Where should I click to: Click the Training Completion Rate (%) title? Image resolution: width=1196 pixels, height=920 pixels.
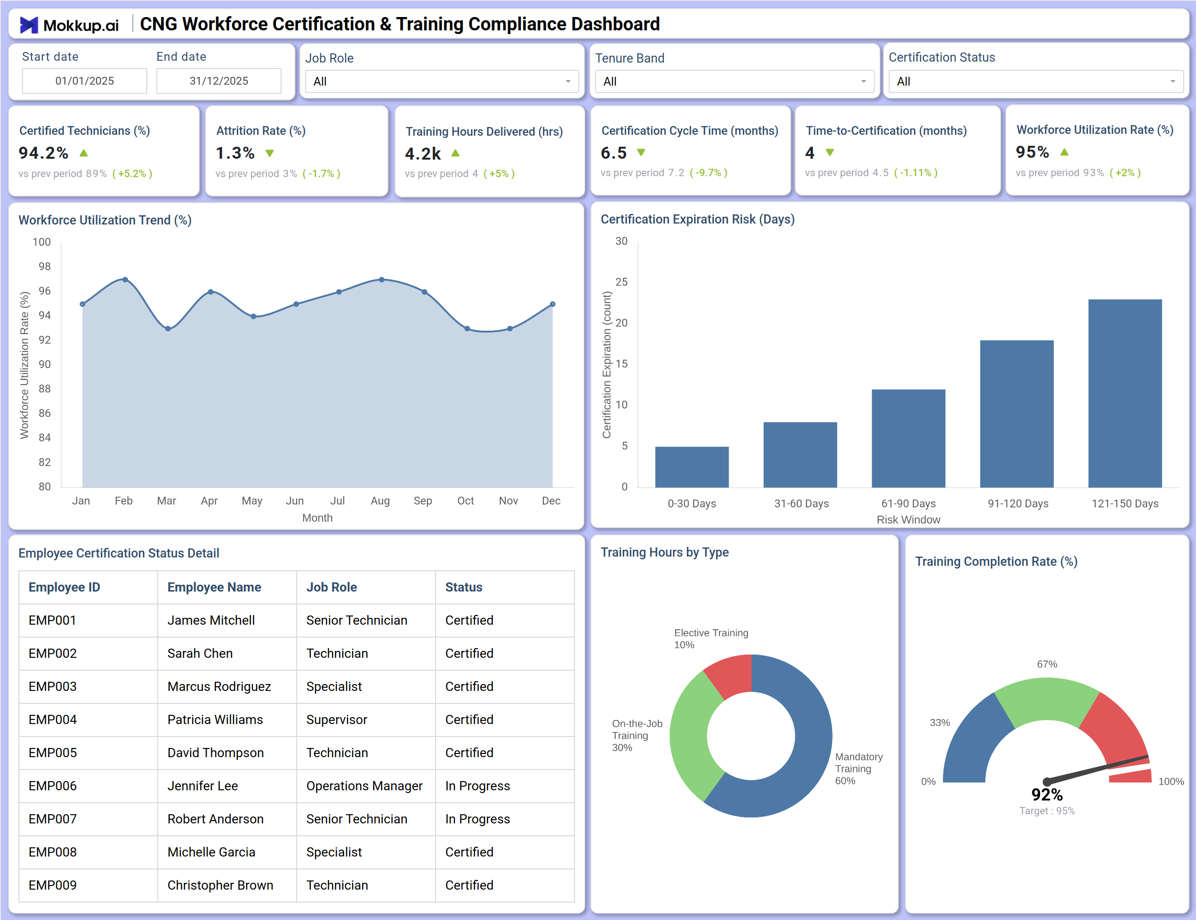click(x=996, y=561)
